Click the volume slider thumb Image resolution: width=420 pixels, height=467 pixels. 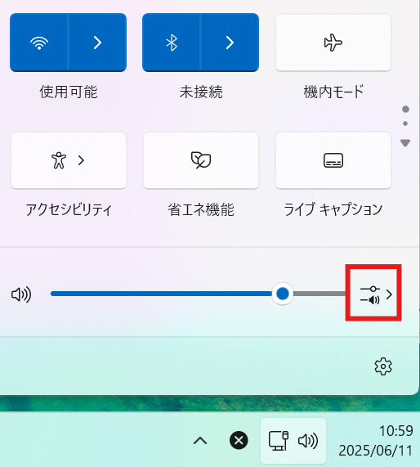coord(283,294)
